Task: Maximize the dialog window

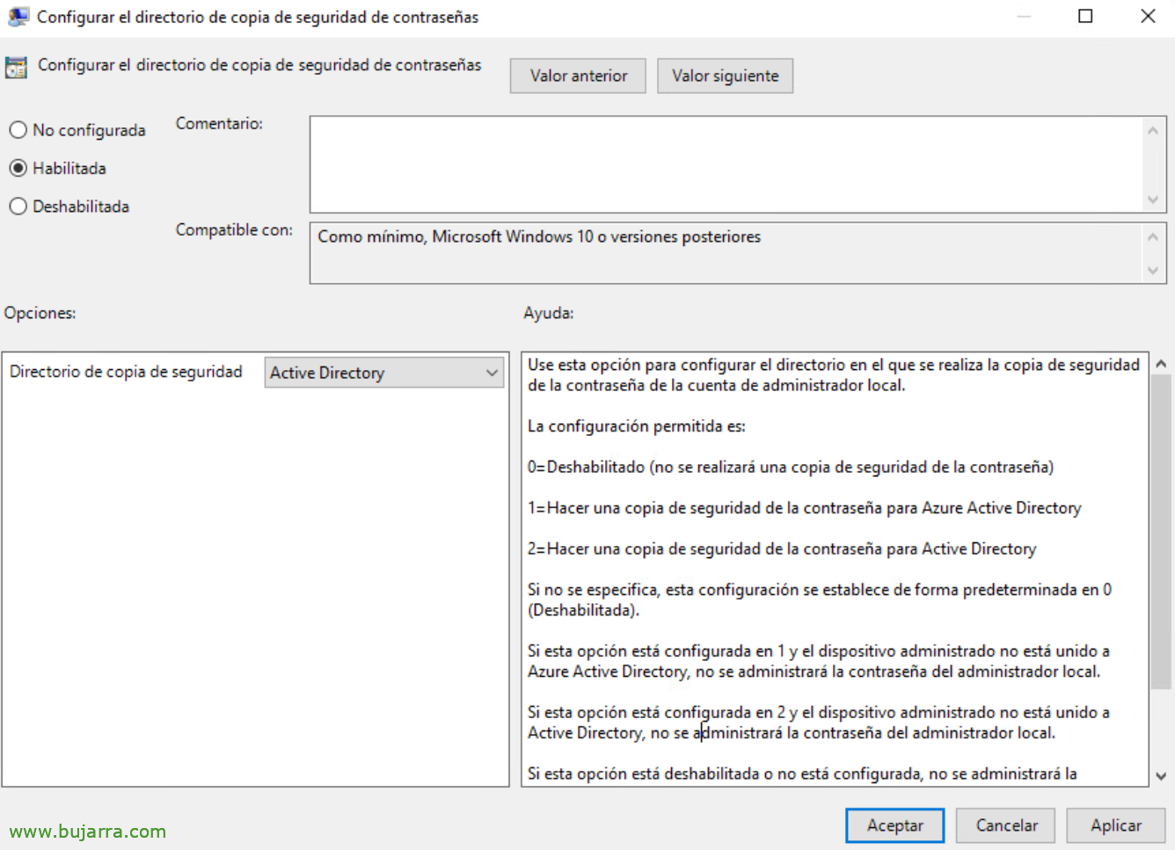Action: coord(1085,16)
